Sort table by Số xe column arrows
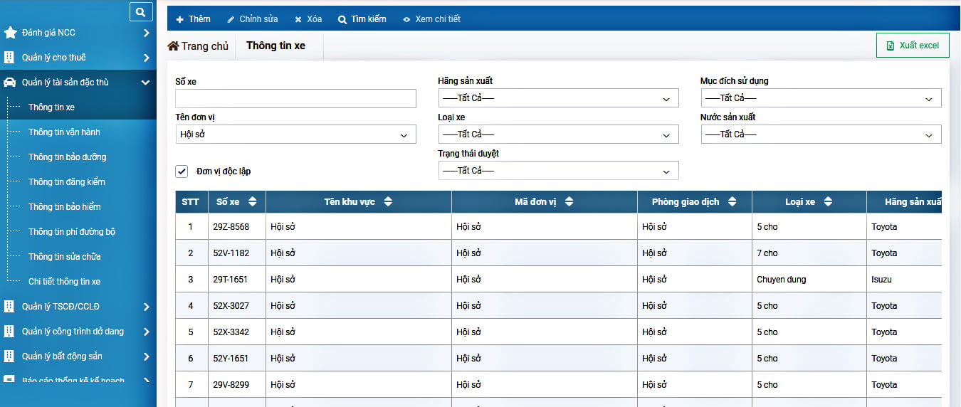This screenshot has height=407, width=961. pyautogui.click(x=253, y=202)
